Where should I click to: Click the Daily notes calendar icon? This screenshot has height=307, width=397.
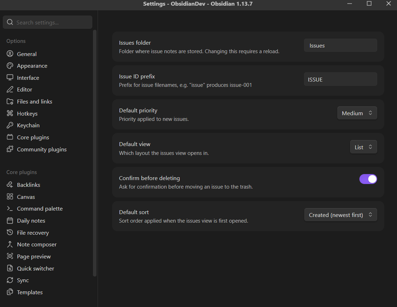click(10, 221)
